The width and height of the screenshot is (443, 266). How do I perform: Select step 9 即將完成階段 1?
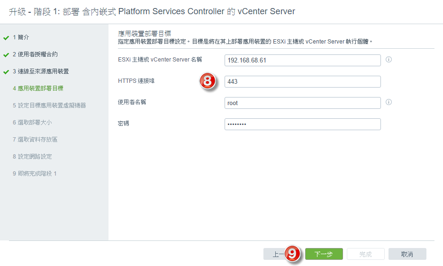pyautogui.click(x=35, y=173)
